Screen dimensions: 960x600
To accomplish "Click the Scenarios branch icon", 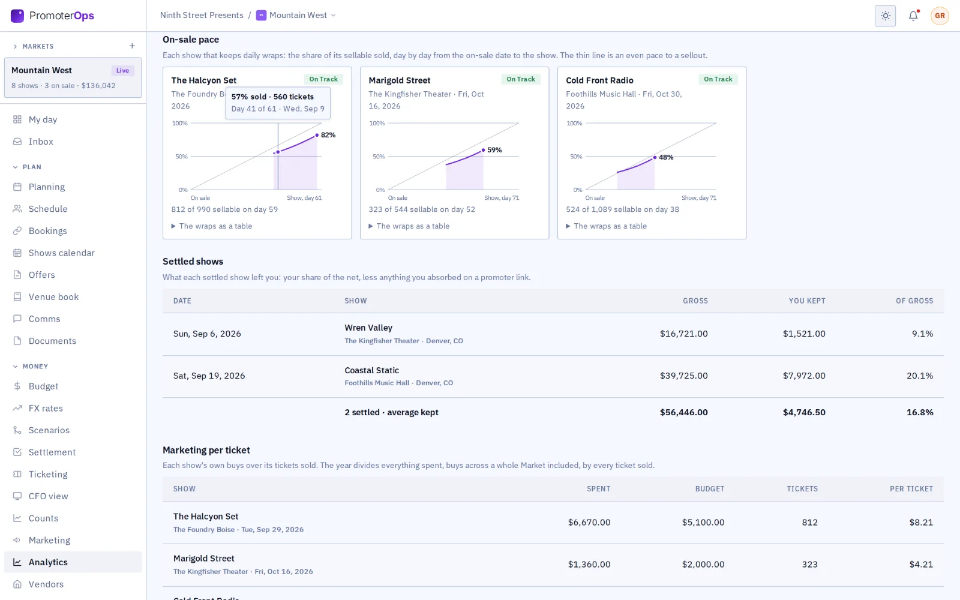I will coord(17,430).
